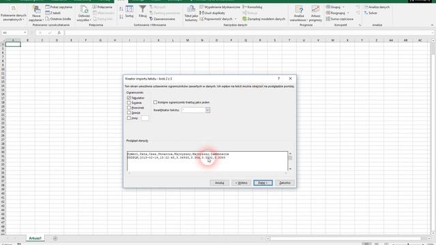
Task: Select column W header
Action: 332,40
